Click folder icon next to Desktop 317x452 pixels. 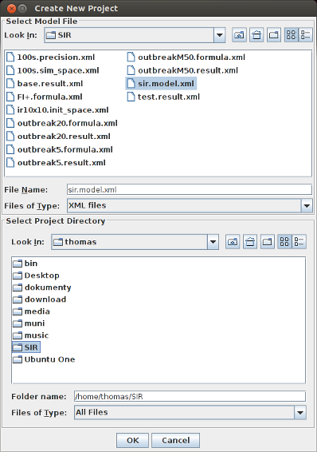(x=18, y=276)
